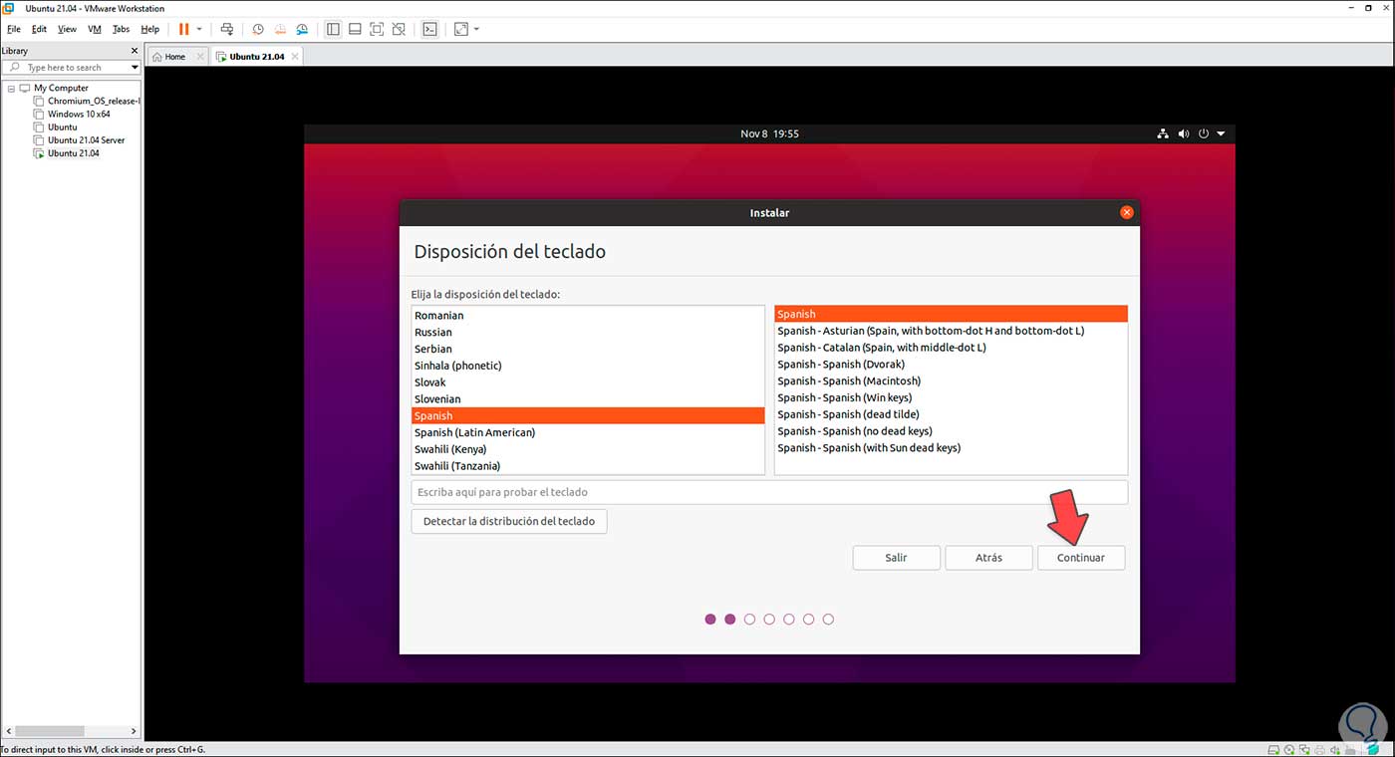
Task: Click the stretch guest display icon
Action: point(460,29)
